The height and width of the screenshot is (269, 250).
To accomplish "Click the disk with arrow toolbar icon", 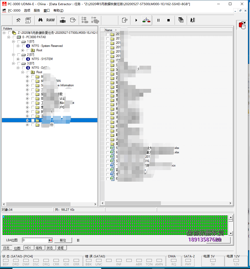I will [x=73, y=20].
